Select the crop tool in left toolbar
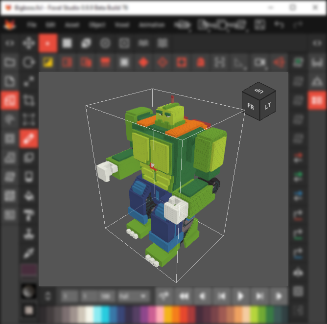 click(29, 101)
